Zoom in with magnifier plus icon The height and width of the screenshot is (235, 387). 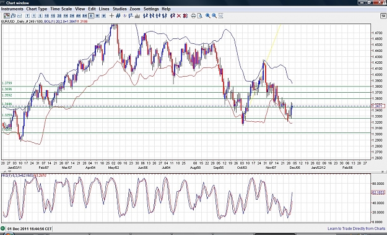(208, 16)
